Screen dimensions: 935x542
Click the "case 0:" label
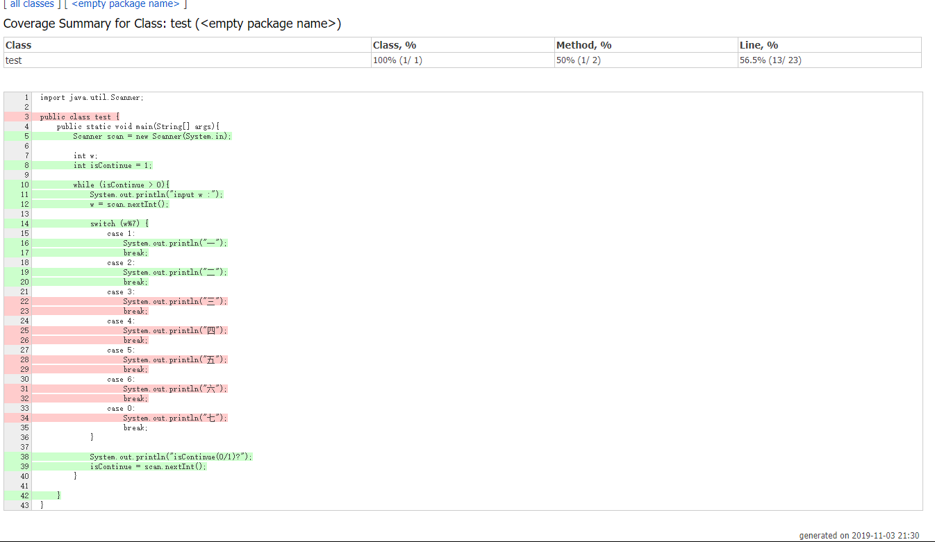(x=121, y=408)
